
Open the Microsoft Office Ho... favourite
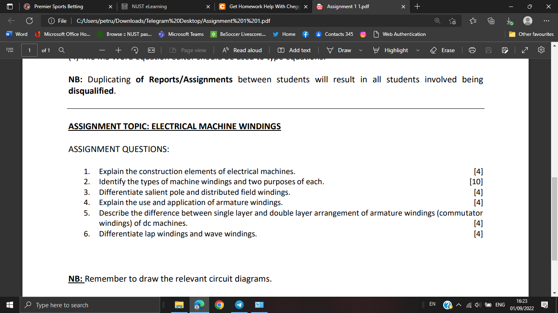pyautogui.click(x=62, y=34)
